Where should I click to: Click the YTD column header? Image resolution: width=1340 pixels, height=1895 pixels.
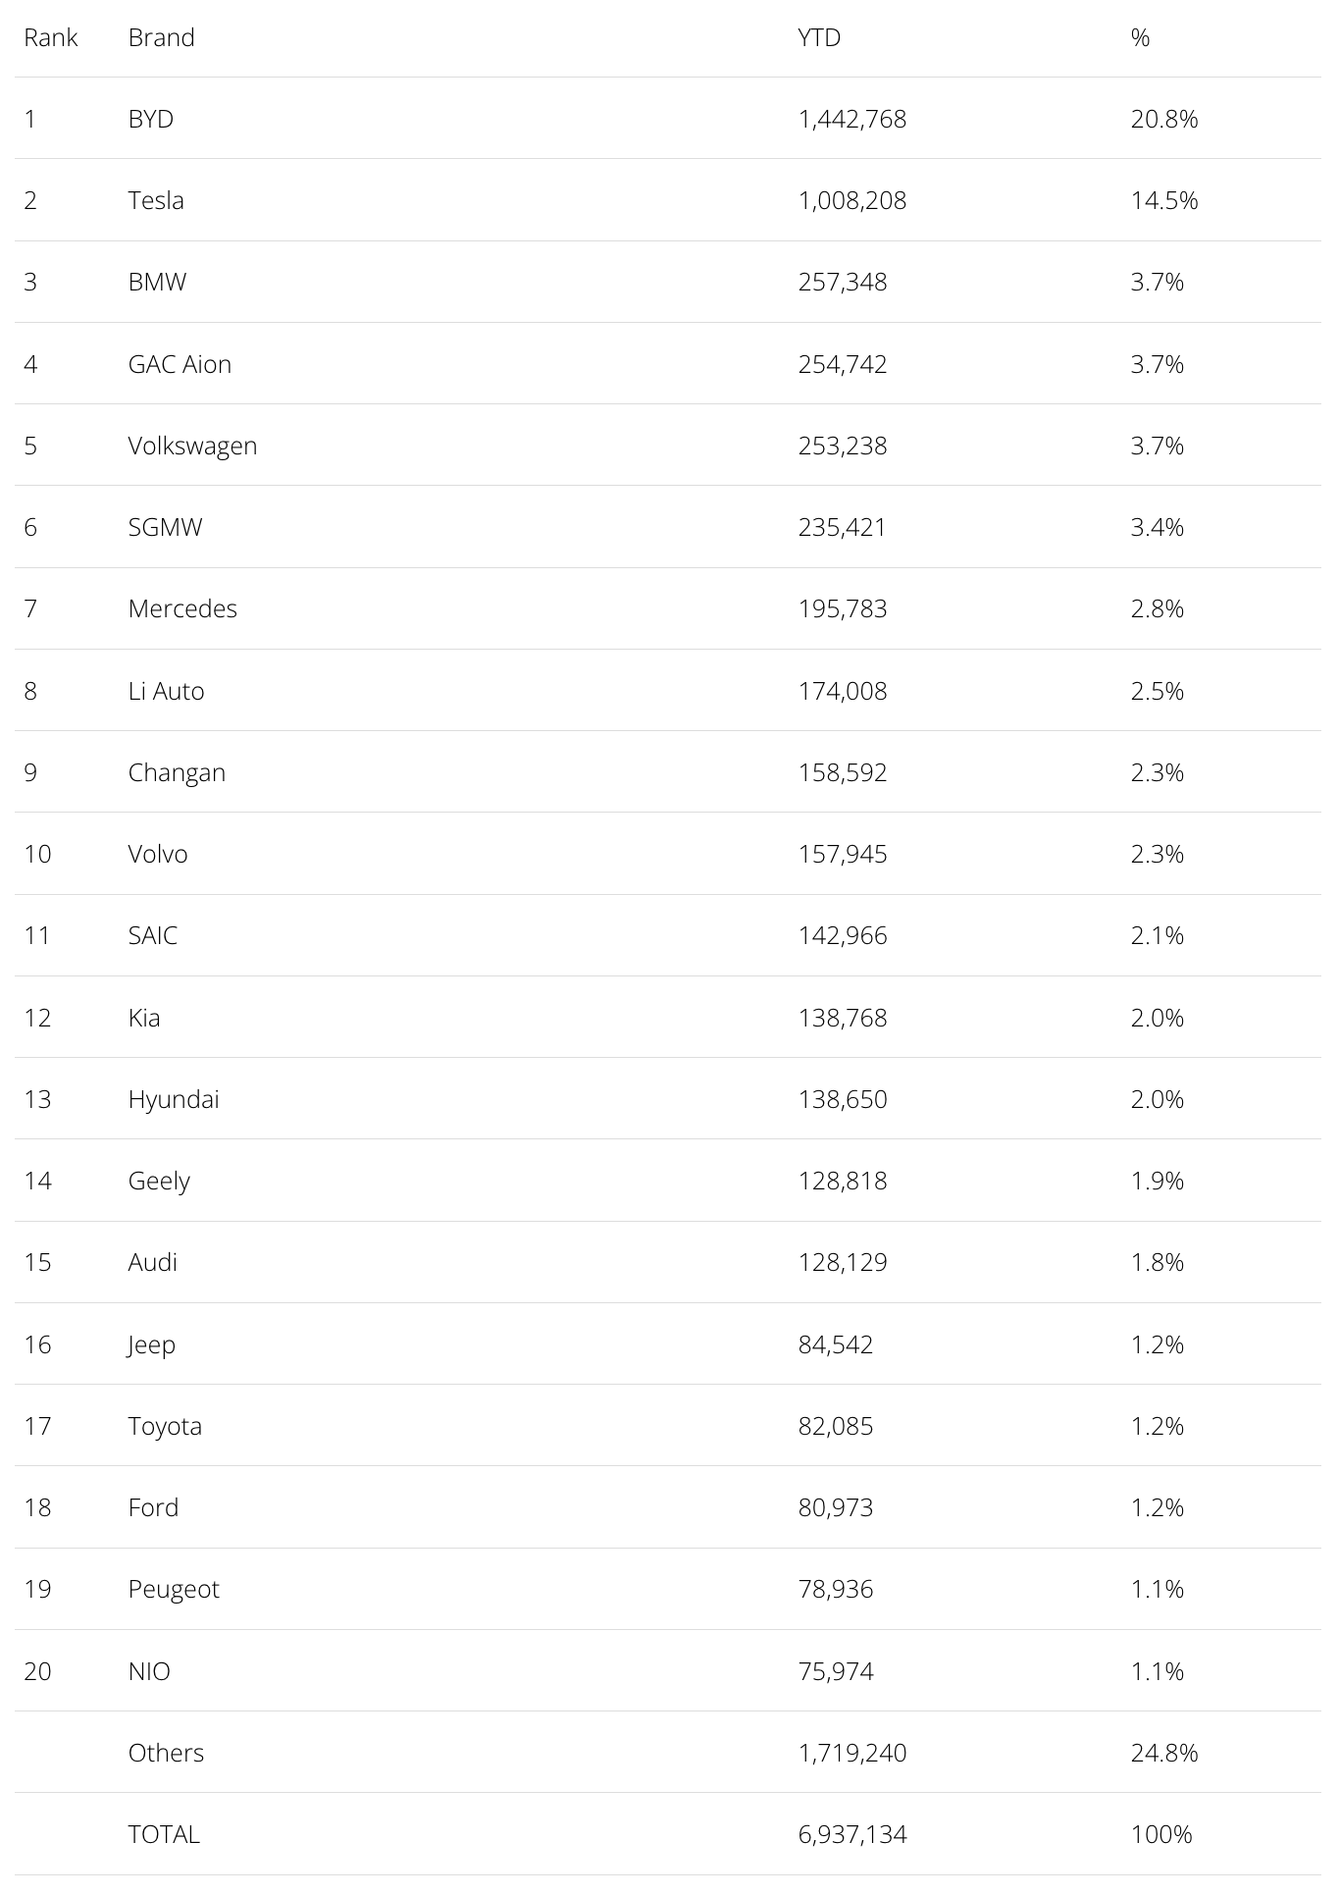coord(819,37)
